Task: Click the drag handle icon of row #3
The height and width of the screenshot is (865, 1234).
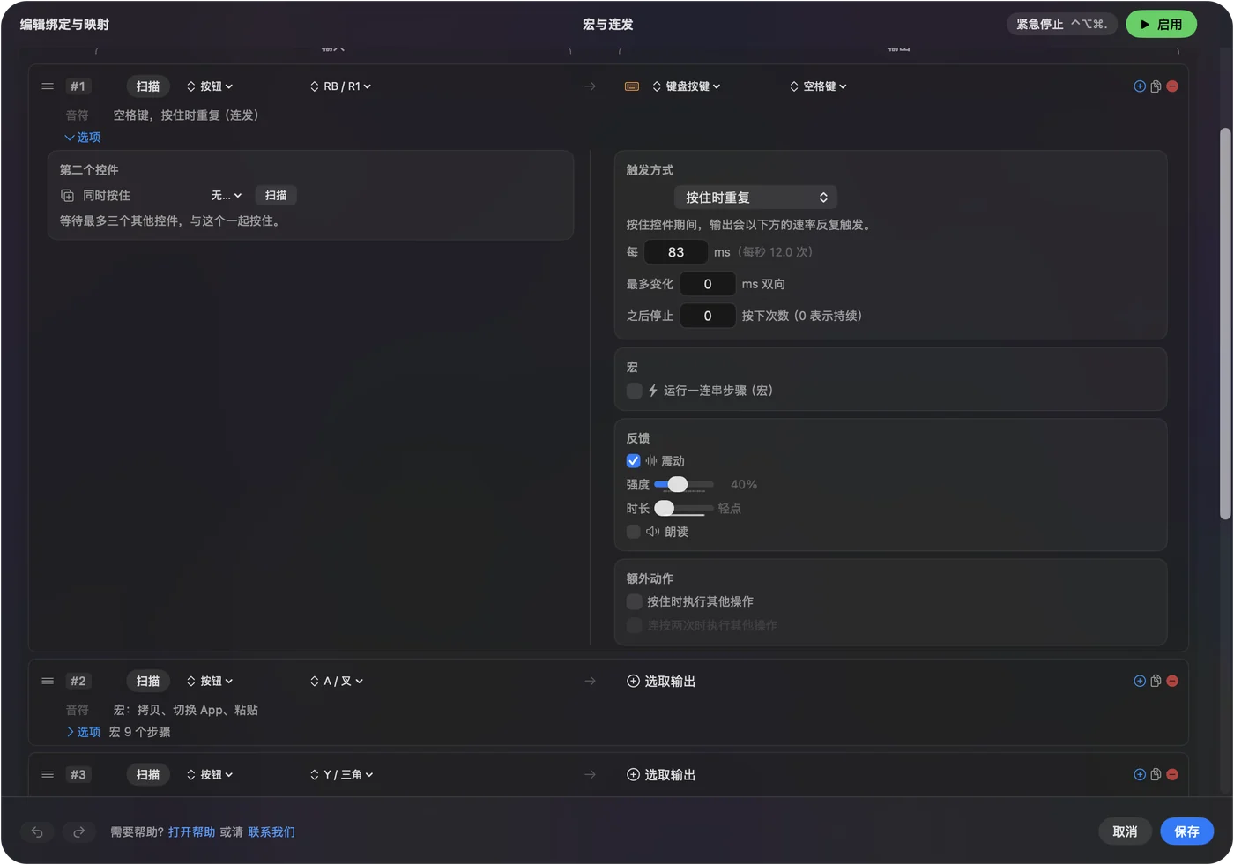Action: click(48, 774)
